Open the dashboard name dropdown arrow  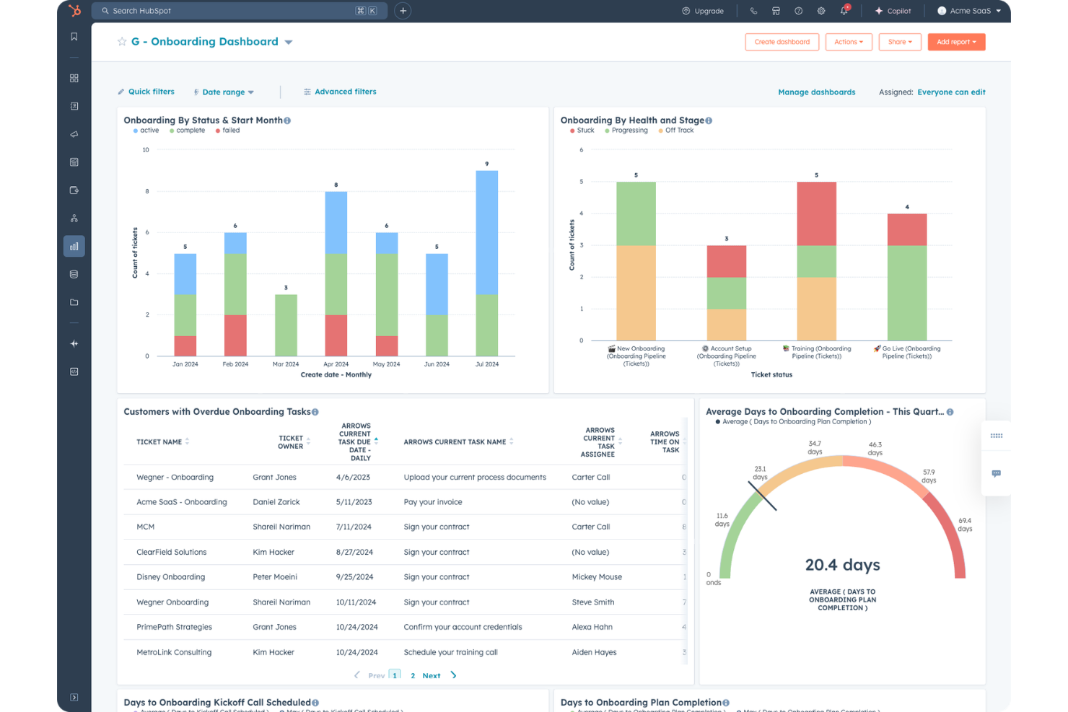pos(289,43)
